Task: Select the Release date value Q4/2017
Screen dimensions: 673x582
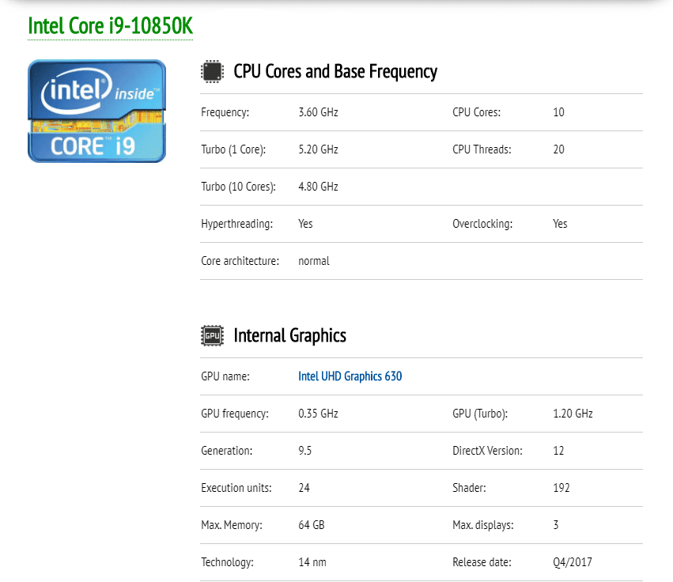Action: tap(572, 562)
